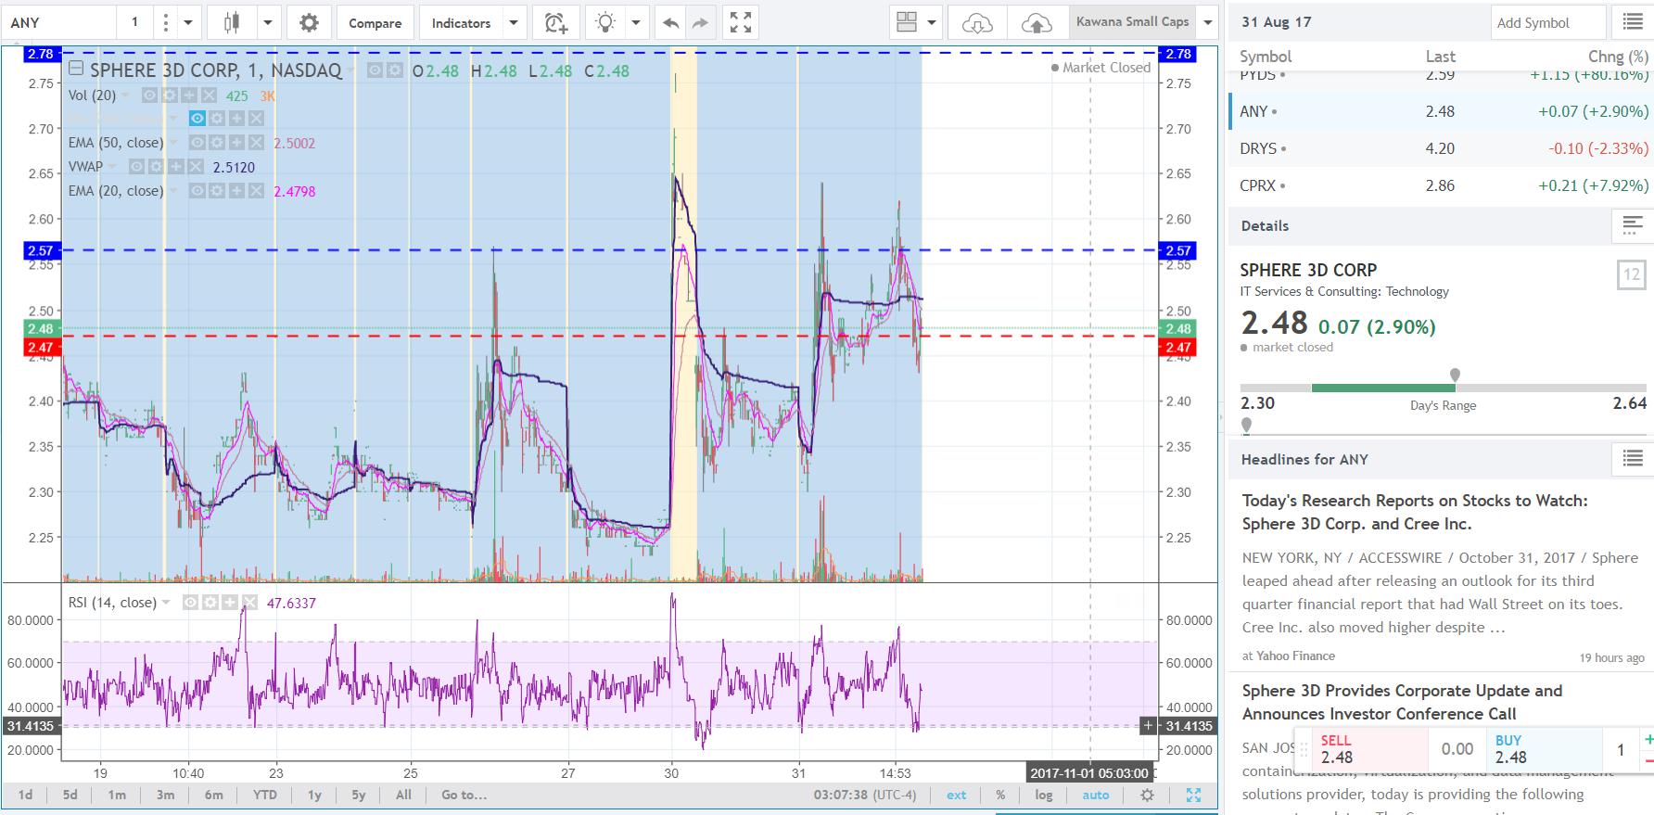Image resolution: width=1654 pixels, height=815 pixels.
Task: Click the Add Symbol input field
Action: [1548, 23]
